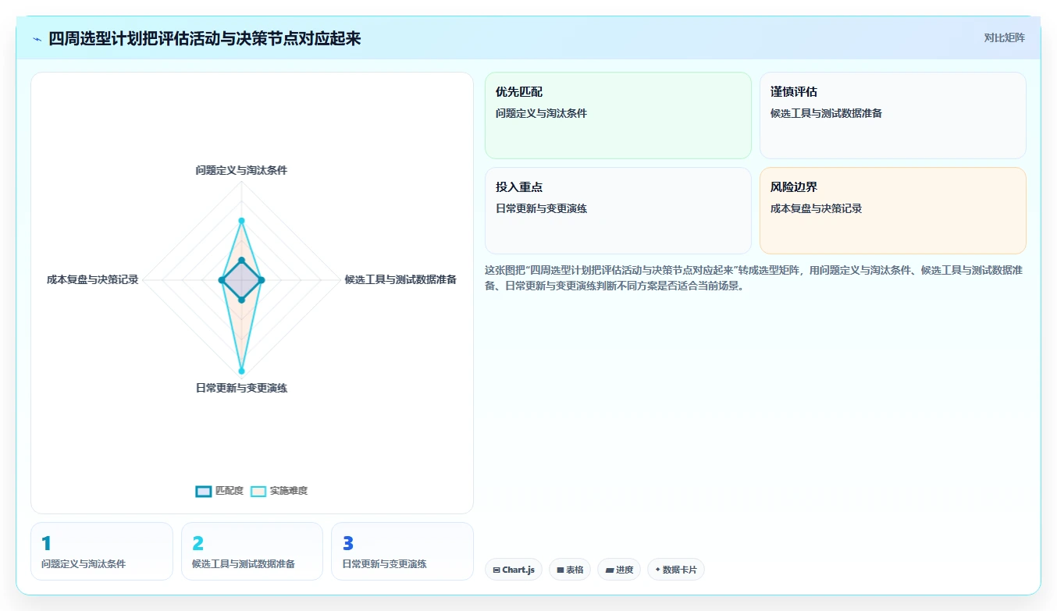Select the 表格 tag chip
This screenshot has width=1057, height=611.
570,570
